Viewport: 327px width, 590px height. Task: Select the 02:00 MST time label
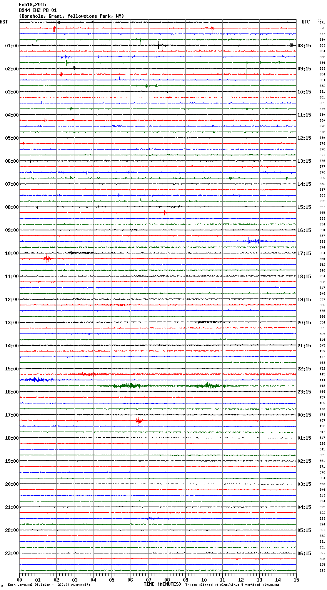tap(12, 69)
